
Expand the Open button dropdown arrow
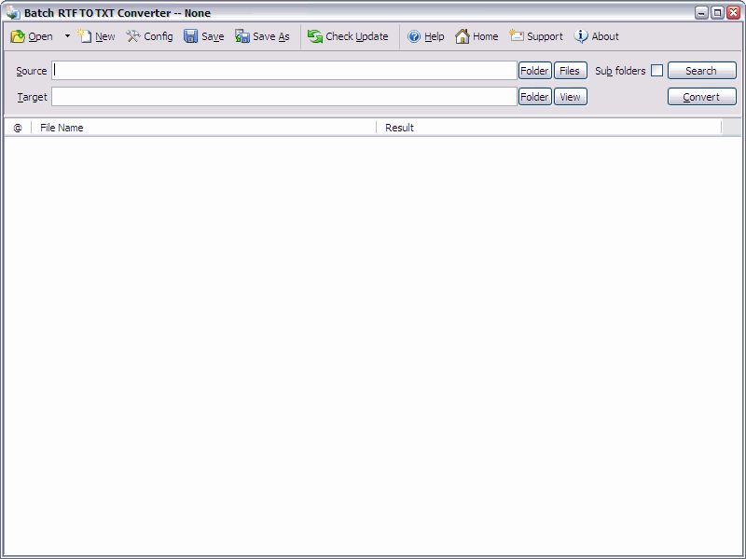65,36
